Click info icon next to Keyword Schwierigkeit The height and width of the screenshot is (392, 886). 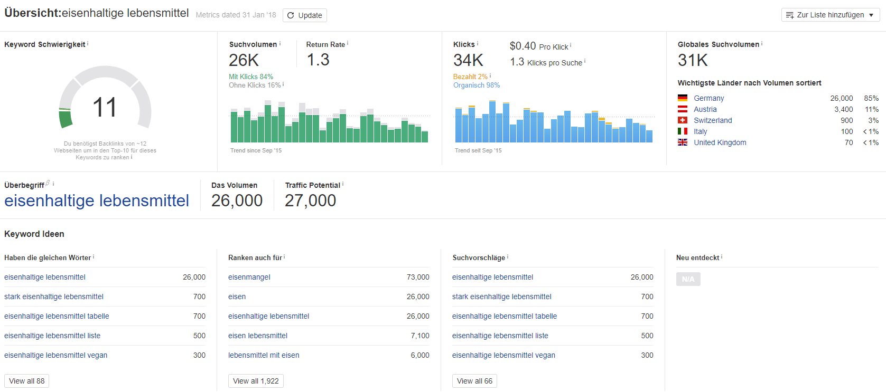[88, 44]
